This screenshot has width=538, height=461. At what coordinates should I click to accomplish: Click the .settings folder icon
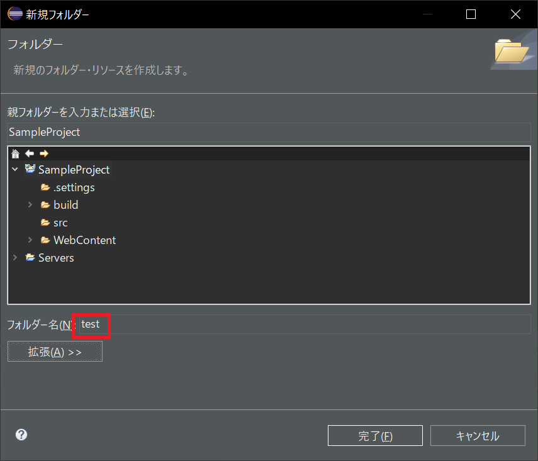pyautogui.click(x=45, y=187)
